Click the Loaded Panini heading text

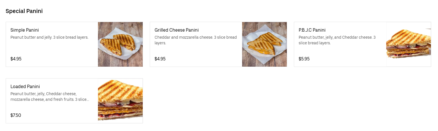[x=25, y=86]
